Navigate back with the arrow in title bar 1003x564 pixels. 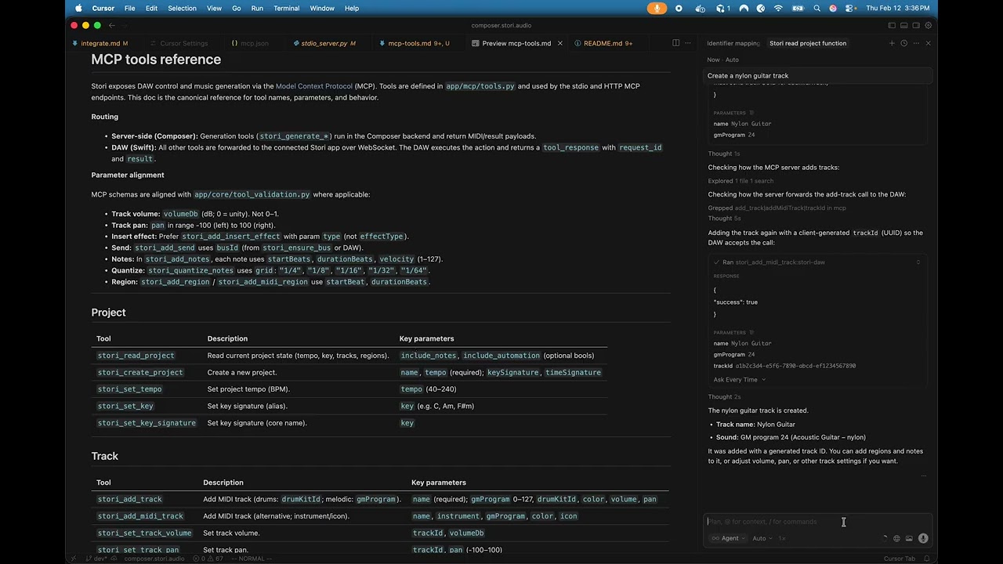pos(112,25)
